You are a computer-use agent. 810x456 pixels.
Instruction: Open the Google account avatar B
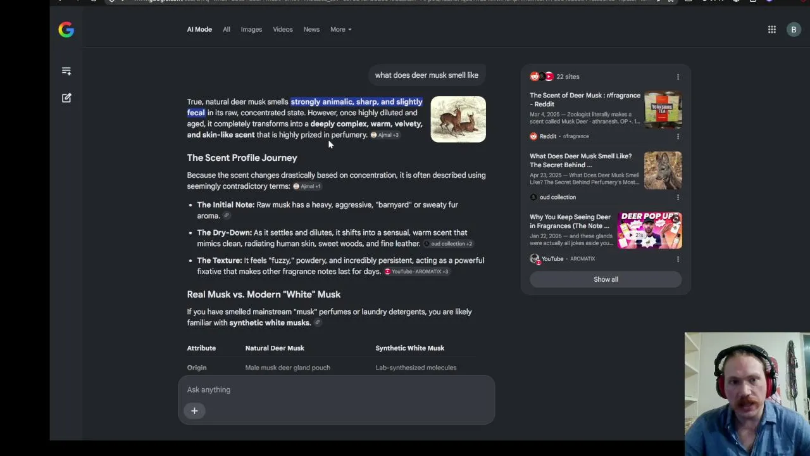click(794, 29)
